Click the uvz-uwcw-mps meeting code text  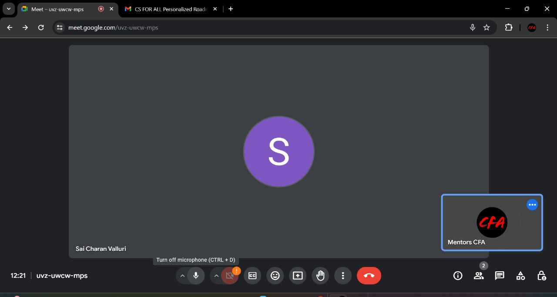click(62, 276)
